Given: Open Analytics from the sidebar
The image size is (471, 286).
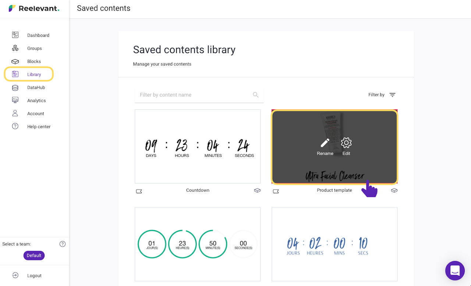Looking at the screenshot, I should click(x=36, y=100).
